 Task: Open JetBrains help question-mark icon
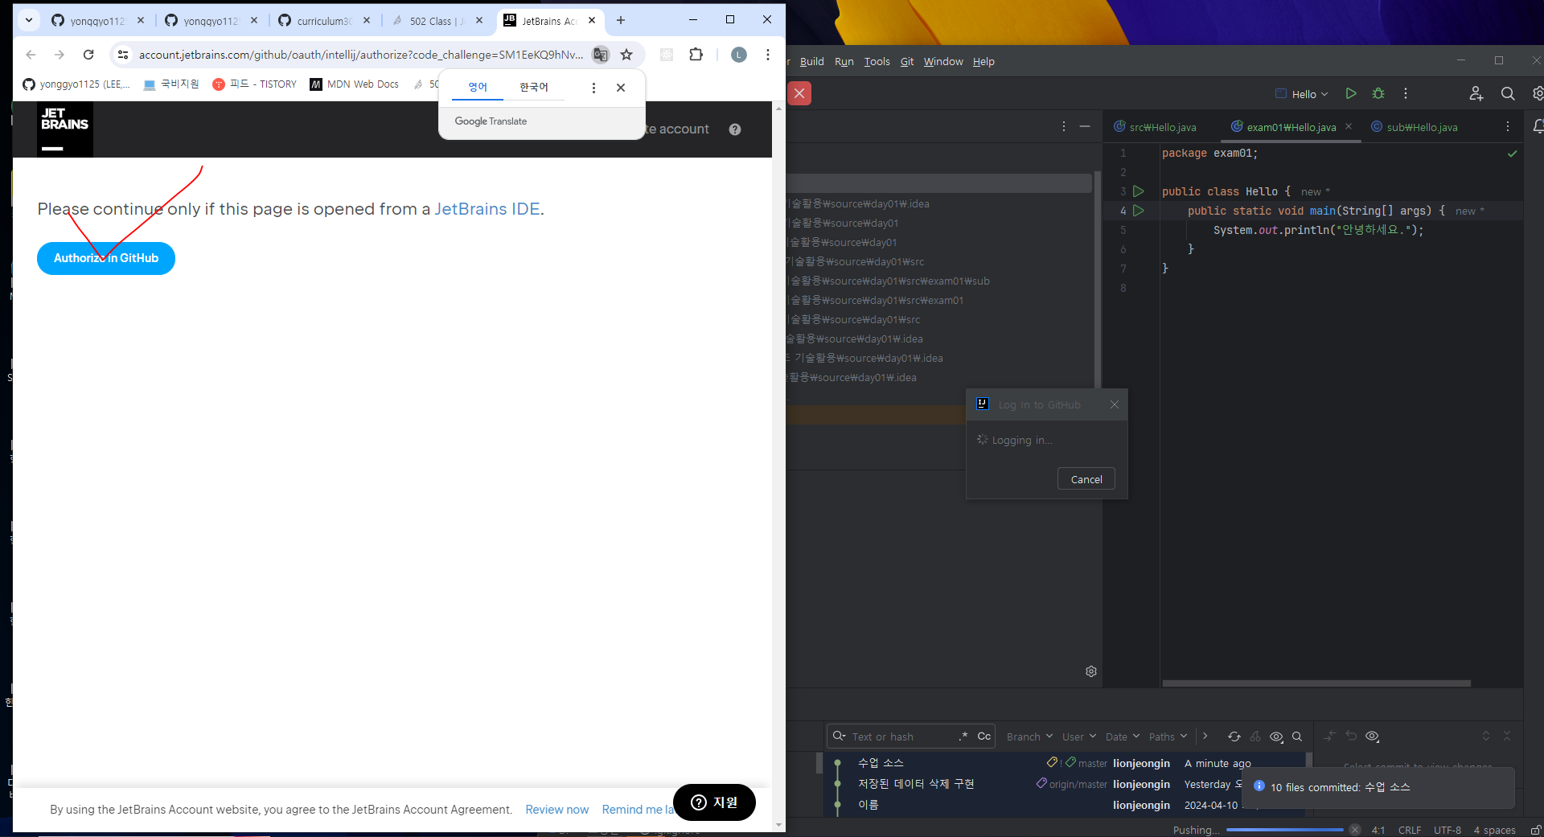point(735,129)
